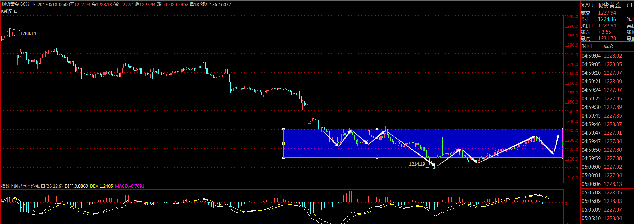Image resolution: width=634 pixels, height=224 pixels.
Task: Click top-right handle of the blue rectangle
Action: pyautogui.click(x=563, y=129)
